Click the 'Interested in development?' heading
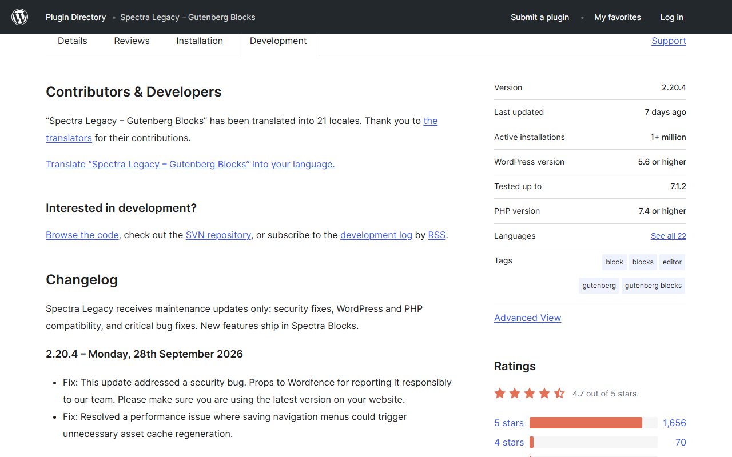This screenshot has height=457, width=732. click(x=121, y=208)
